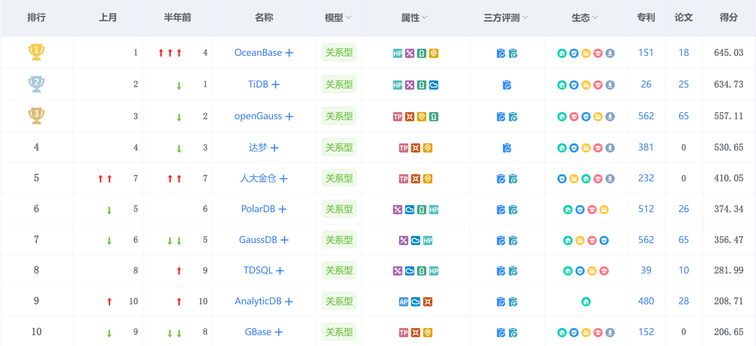Click the 专利 column header

click(646, 18)
